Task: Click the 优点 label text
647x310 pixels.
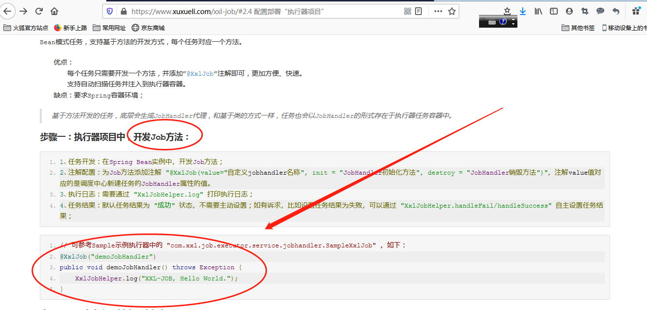Action: click(63, 63)
